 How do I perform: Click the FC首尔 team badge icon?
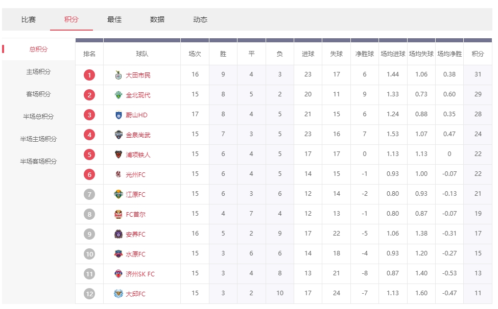(x=118, y=215)
